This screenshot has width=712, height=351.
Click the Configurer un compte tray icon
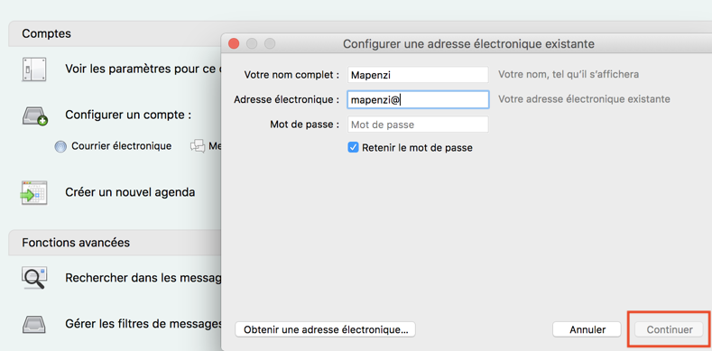35,115
